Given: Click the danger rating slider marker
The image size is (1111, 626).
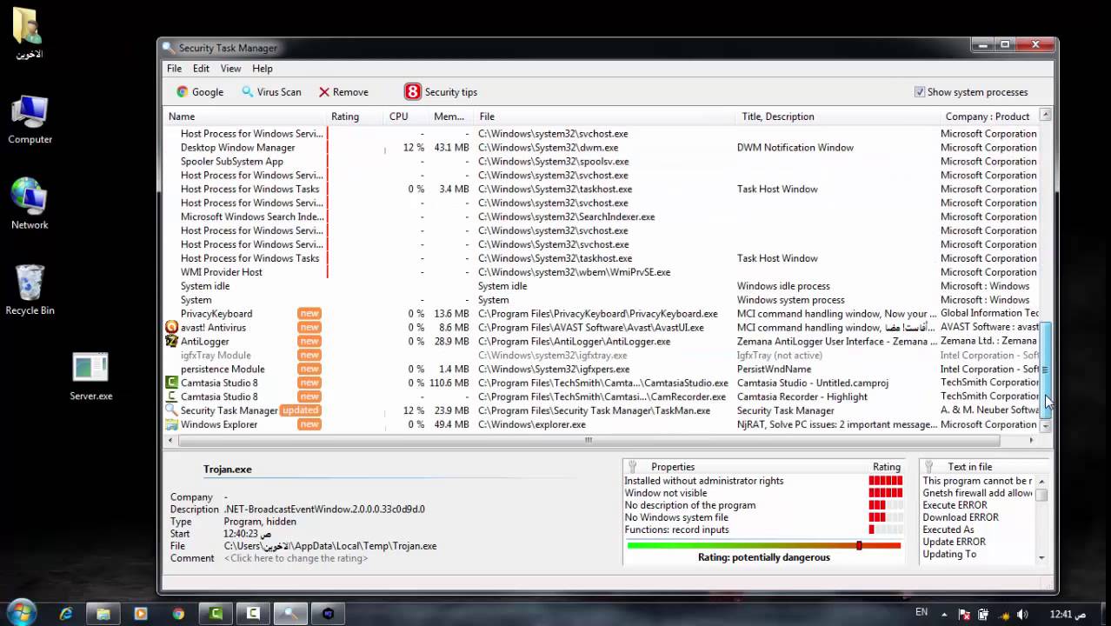Looking at the screenshot, I should pyautogui.click(x=859, y=545).
